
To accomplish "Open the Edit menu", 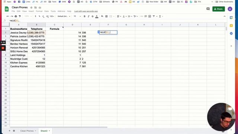I will click(x=19, y=11).
